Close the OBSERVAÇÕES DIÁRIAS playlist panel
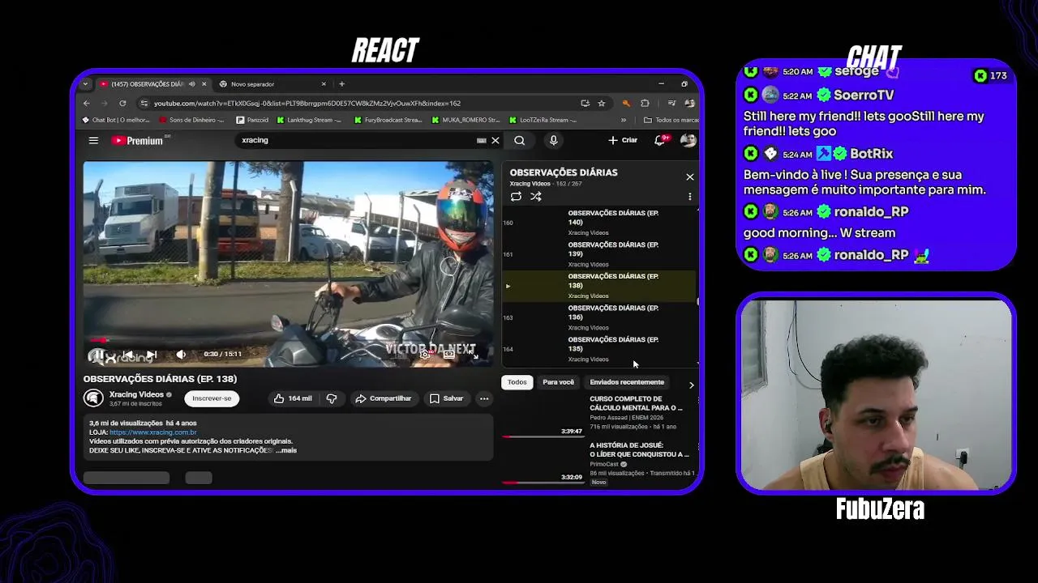Viewport: 1038px width, 583px height. pos(690,177)
